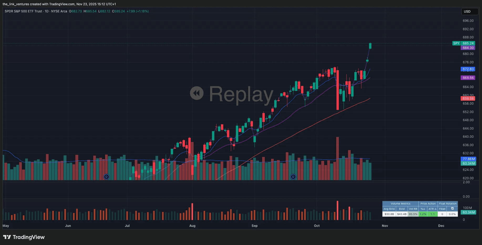This screenshot has width=482, height=245.
Task: Click the dividend D marker in late September
Action: [x=293, y=177]
